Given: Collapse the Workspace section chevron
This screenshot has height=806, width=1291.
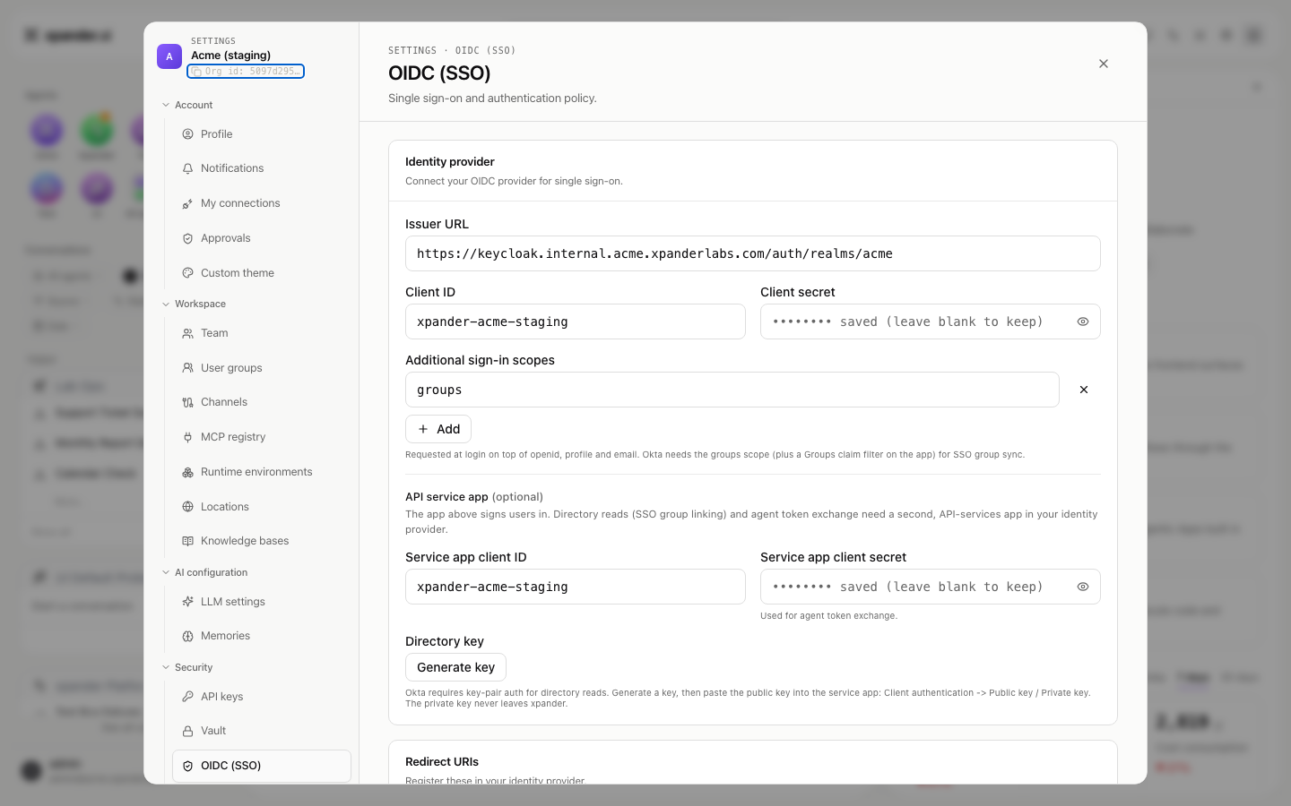Looking at the screenshot, I should [x=166, y=304].
